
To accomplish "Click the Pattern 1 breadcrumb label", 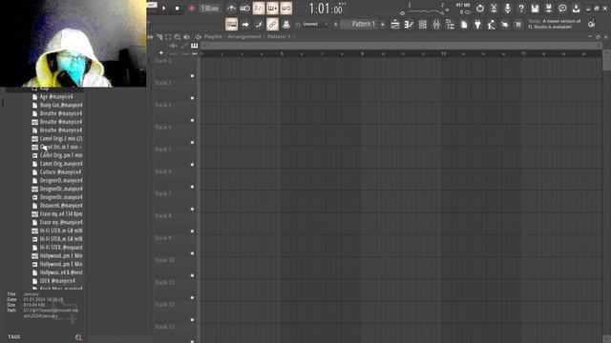I will pyautogui.click(x=278, y=36).
